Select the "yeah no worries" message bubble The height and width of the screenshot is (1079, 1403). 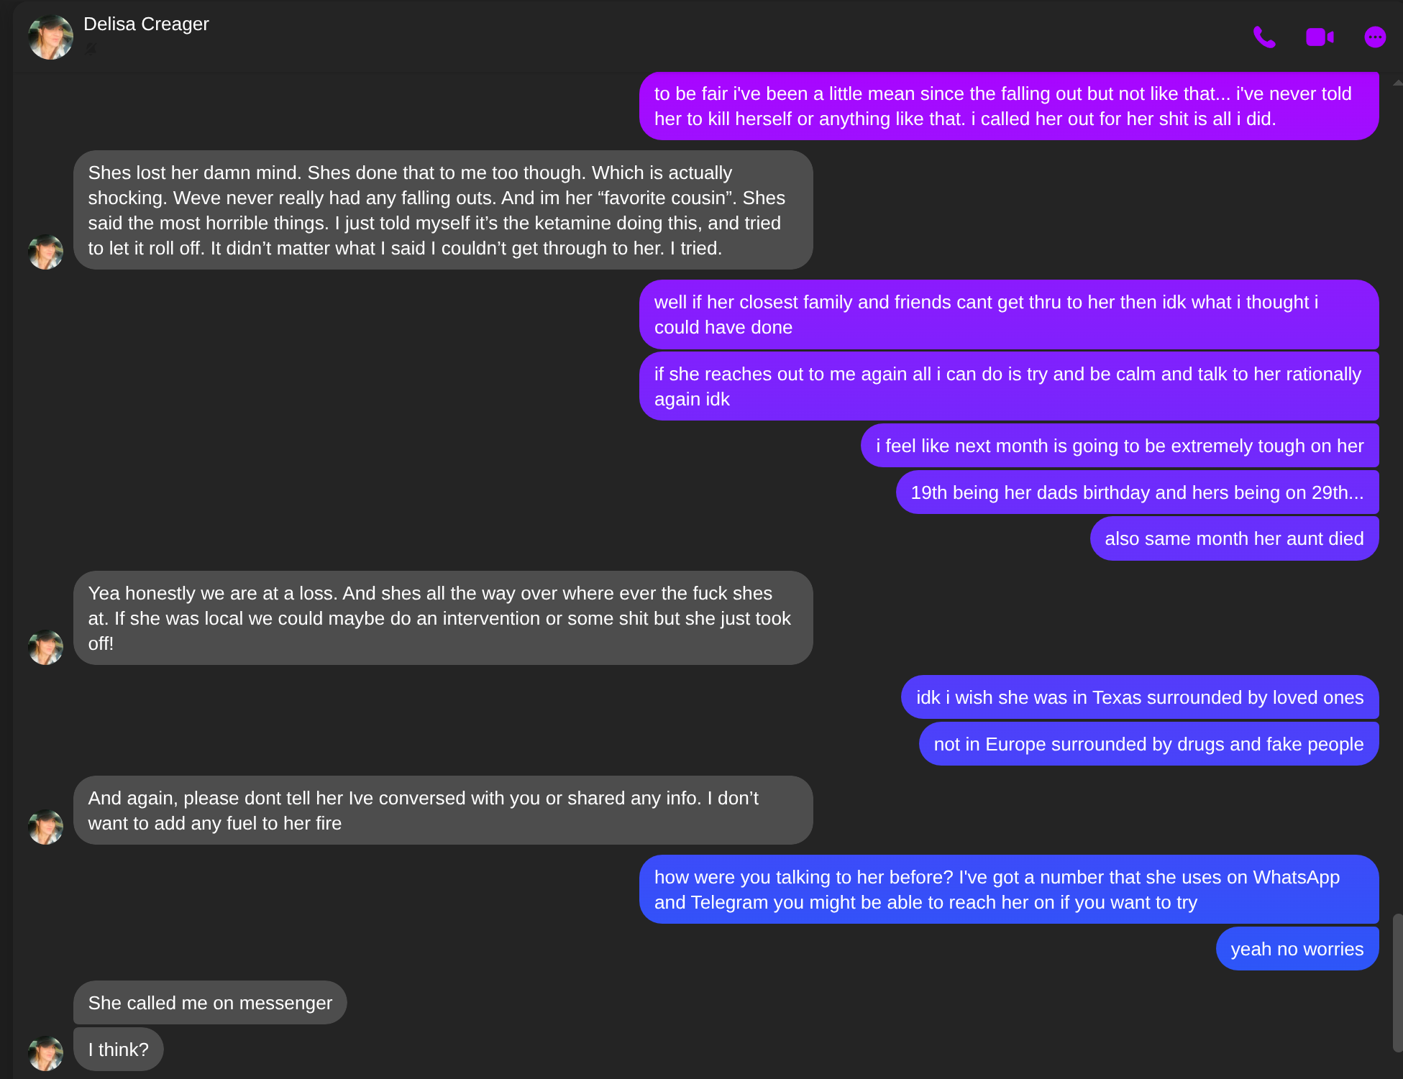click(1297, 949)
